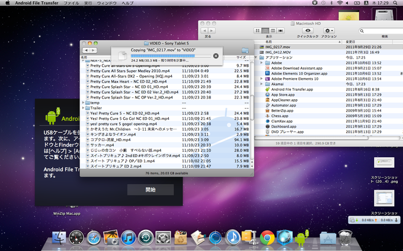Open the Trash in the dock

pos(345,238)
